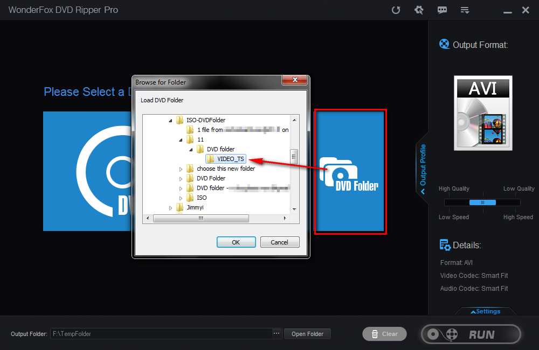Screen dimensions: 539x350
Task: Expand the Settings panel
Action: coord(485,311)
